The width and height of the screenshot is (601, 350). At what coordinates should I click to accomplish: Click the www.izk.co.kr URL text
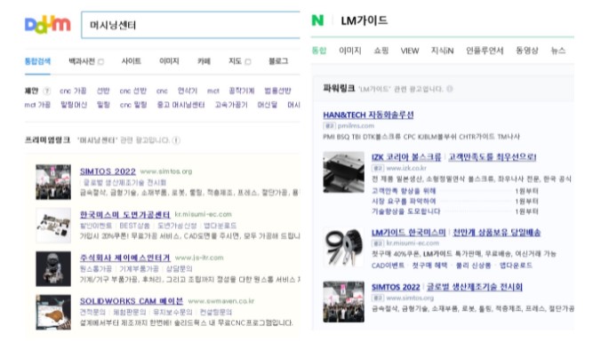tap(406, 168)
